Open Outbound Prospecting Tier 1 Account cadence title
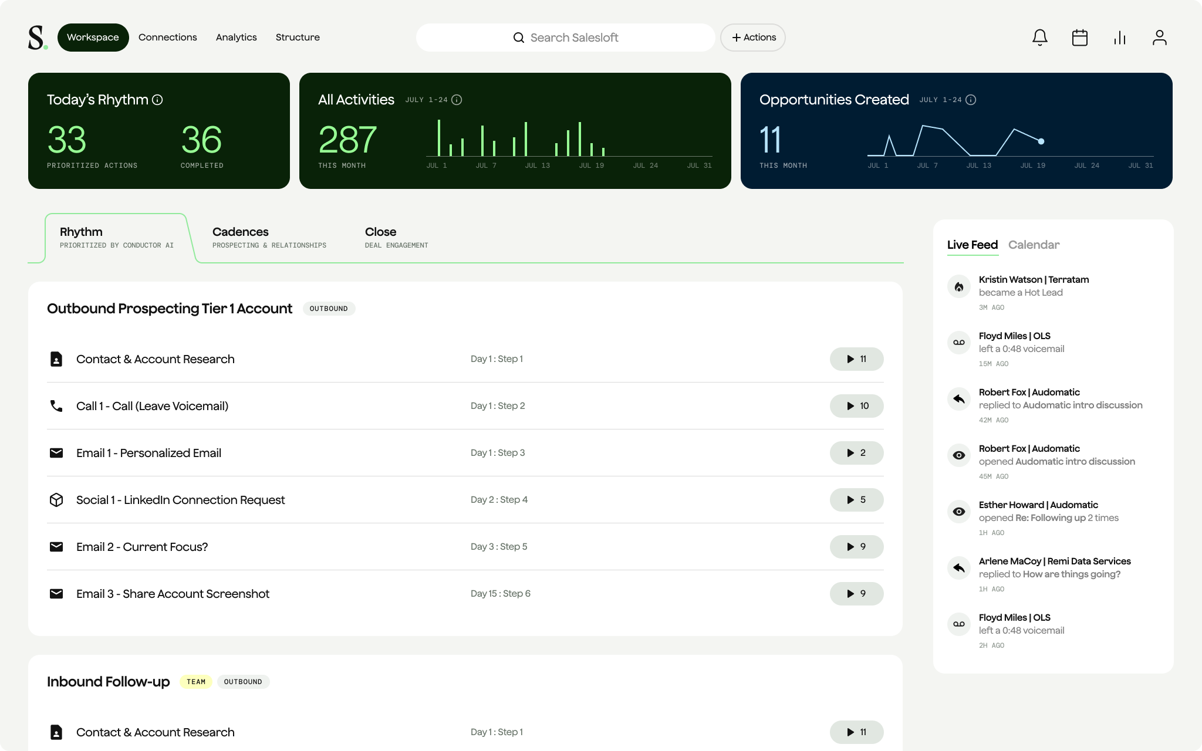This screenshot has height=751, width=1202. pos(170,309)
